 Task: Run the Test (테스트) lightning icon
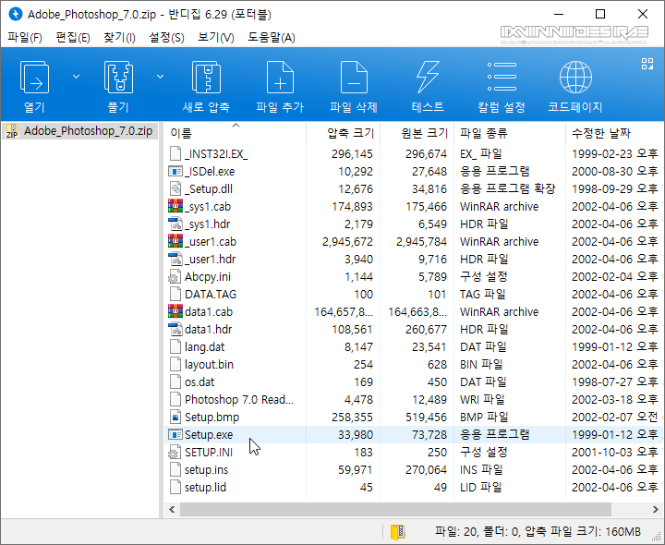[x=428, y=78]
